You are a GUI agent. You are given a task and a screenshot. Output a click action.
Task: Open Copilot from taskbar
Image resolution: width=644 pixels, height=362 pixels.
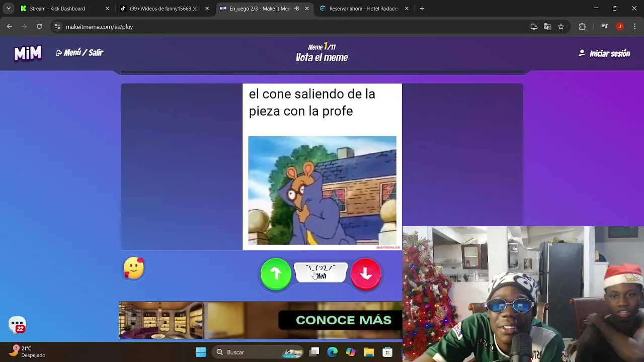point(351,352)
